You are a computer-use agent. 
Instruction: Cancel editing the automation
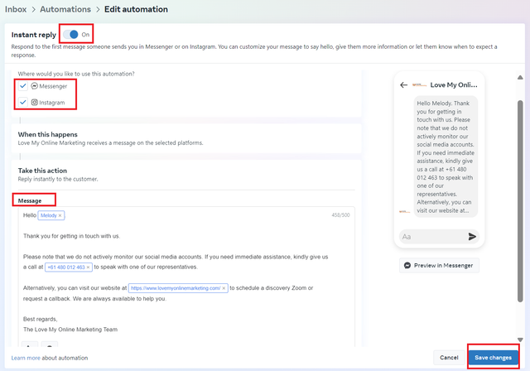click(449, 358)
